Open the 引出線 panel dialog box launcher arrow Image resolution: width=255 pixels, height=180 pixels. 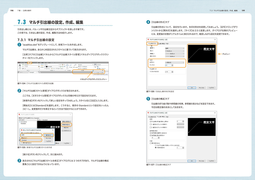(x=93, y=70)
